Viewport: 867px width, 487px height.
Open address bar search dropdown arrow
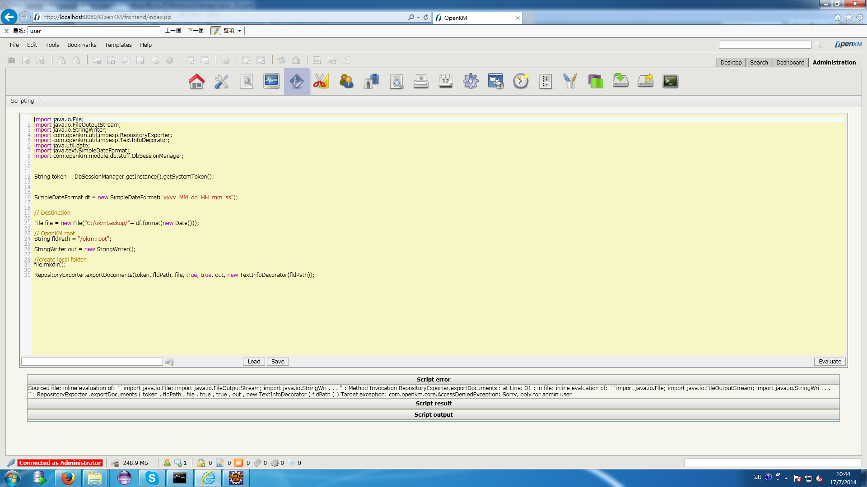click(x=418, y=17)
